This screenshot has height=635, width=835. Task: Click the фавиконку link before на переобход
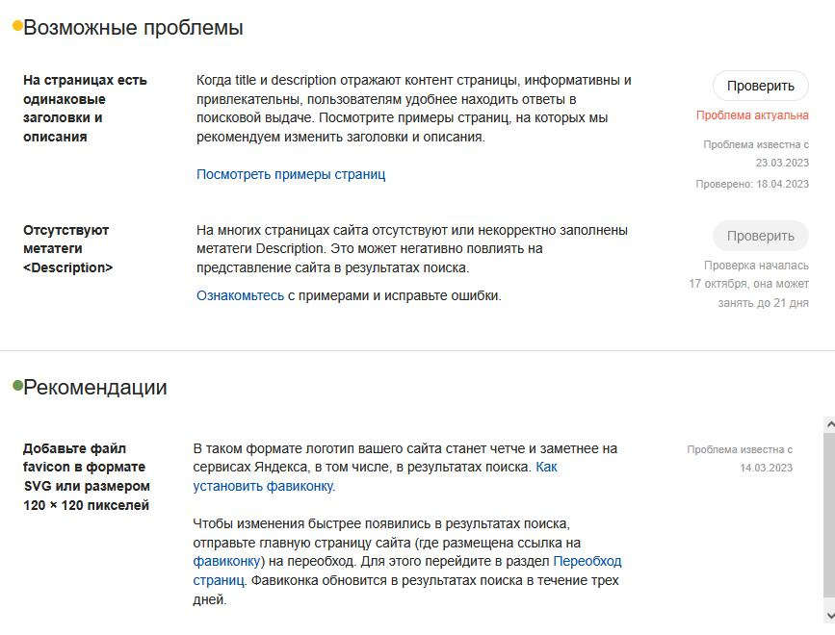[x=226, y=561]
